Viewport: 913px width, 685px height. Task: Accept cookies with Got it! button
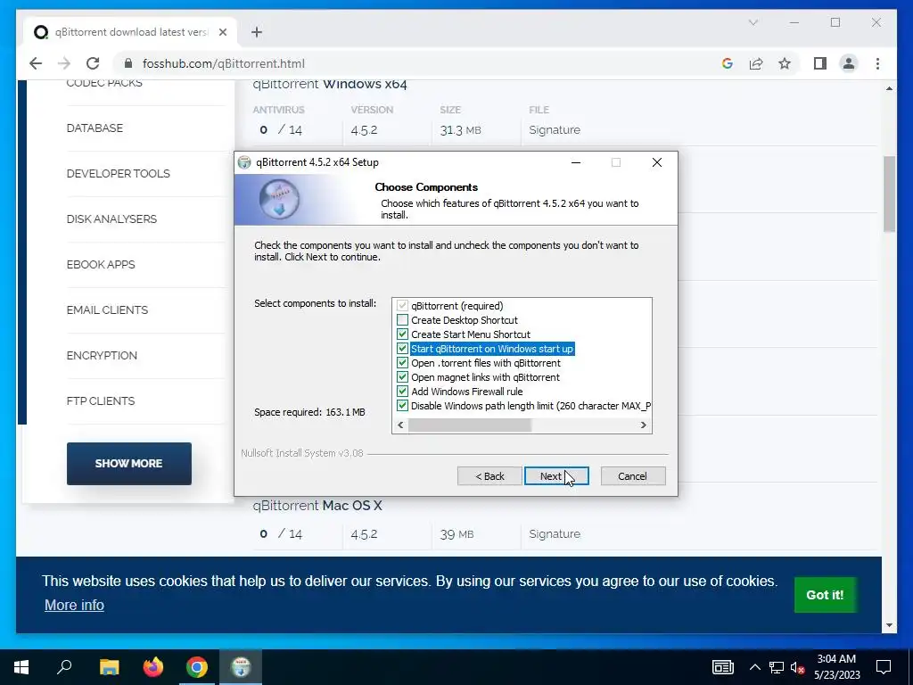point(825,595)
